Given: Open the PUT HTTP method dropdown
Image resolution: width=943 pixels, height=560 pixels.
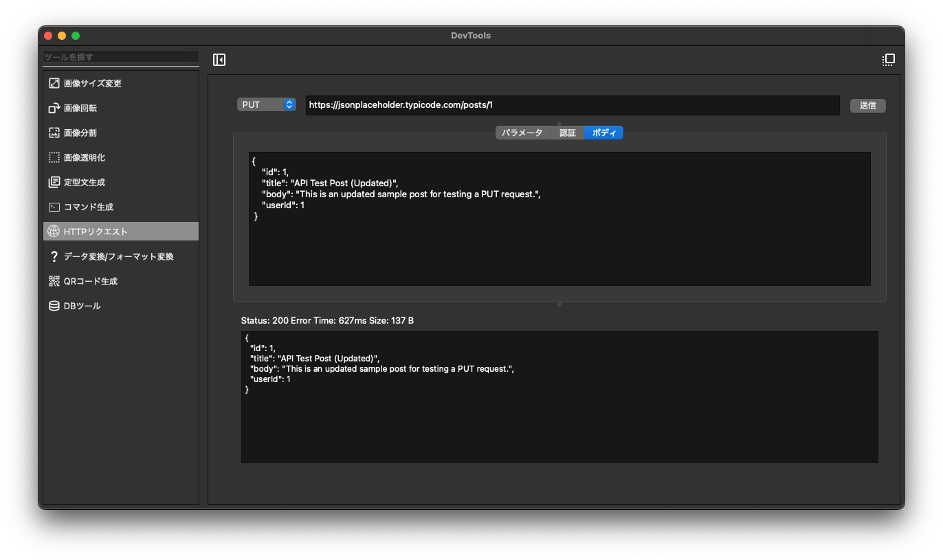Looking at the screenshot, I should 266,104.
